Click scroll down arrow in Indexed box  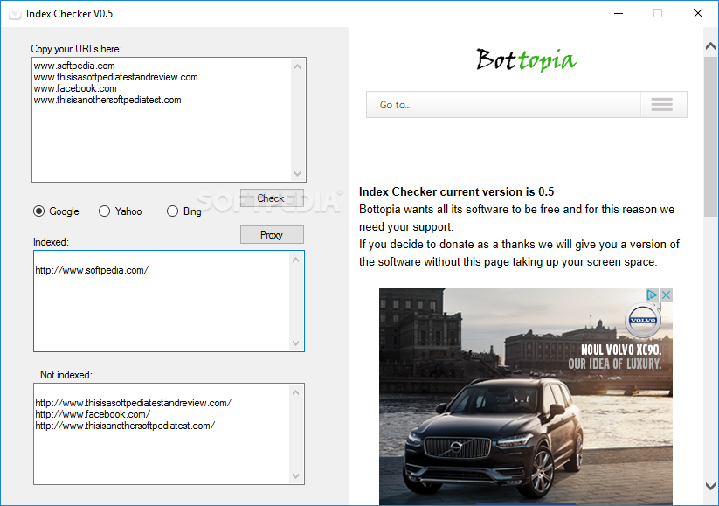296,343
